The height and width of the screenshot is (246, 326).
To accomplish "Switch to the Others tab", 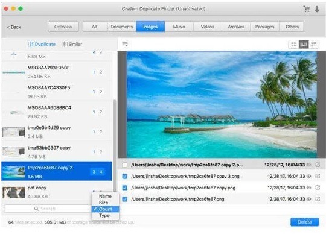I will pyautogui.click(x=292, y=27).
